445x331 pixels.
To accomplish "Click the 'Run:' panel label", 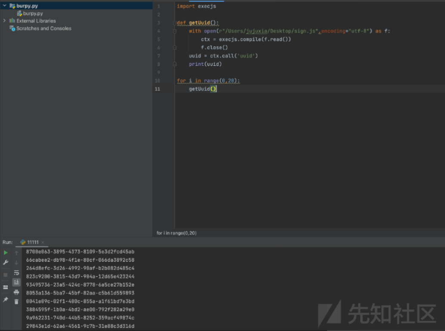I will tap(8, 242).
